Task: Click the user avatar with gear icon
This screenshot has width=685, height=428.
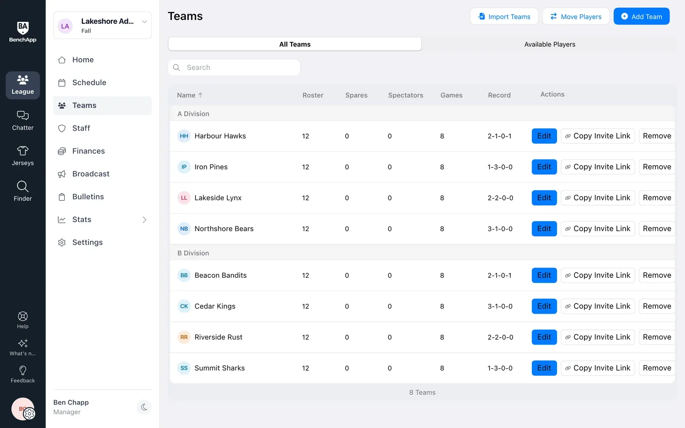Action: [x=23, y=409]
